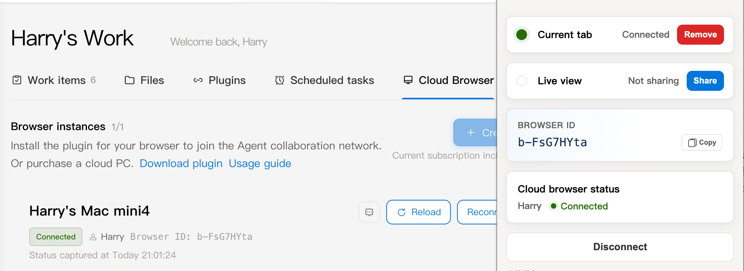Screen dimensions: 744x271
Task: Click the Current subscription note text
Action: (445, 155)
